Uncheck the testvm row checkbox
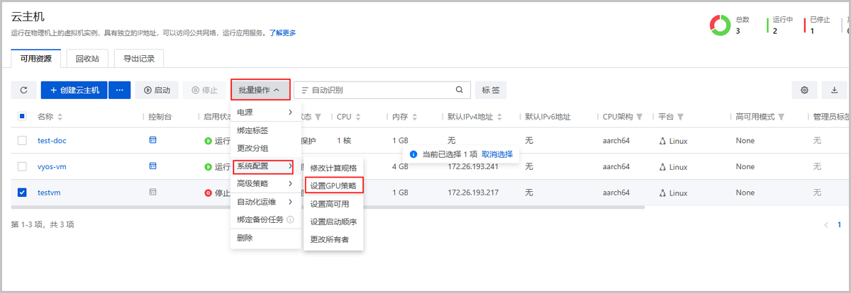This screenshot has height=293, width=851. [x=22, y=193]
